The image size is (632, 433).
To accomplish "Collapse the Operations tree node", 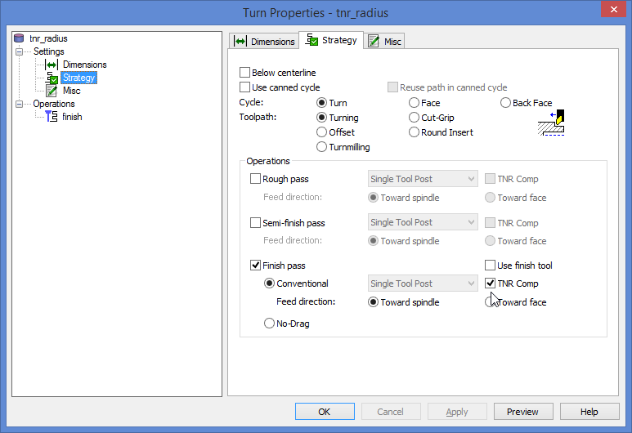I will [20, 104].
